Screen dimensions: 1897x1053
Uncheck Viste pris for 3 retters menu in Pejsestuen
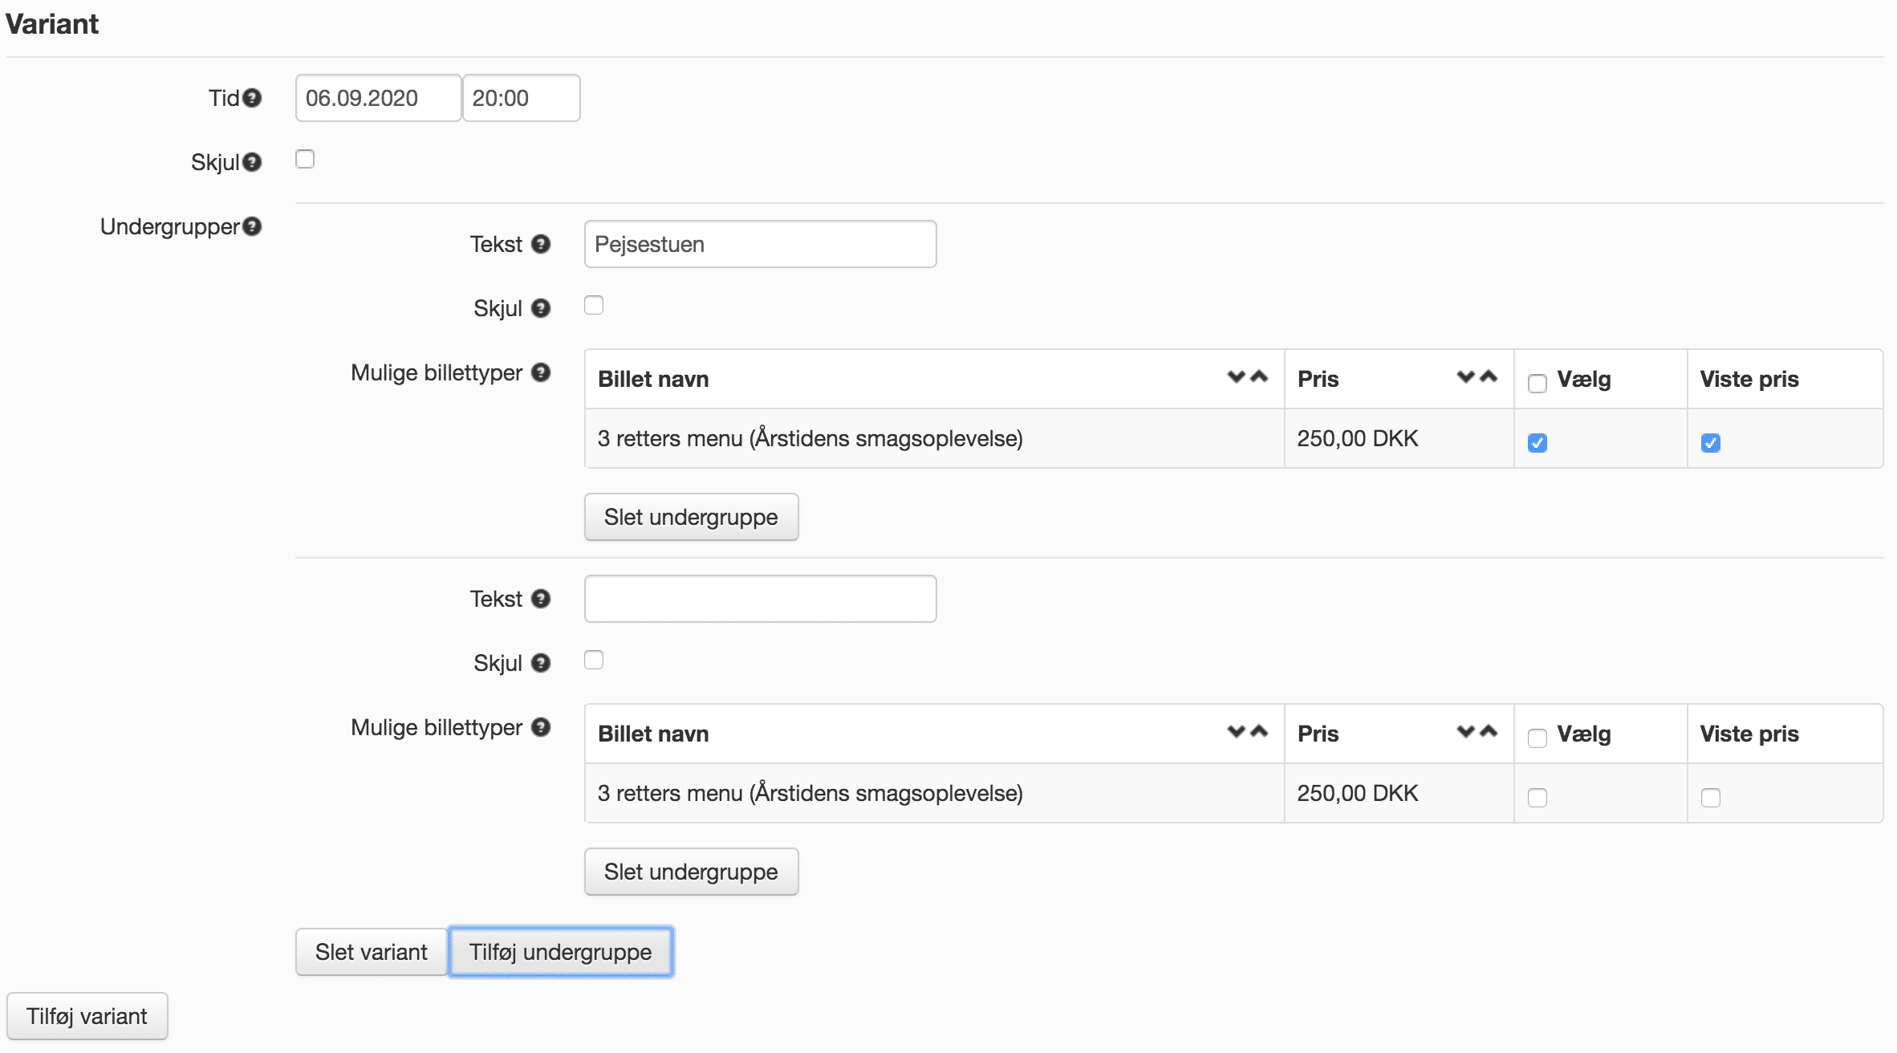[1711, 442]
